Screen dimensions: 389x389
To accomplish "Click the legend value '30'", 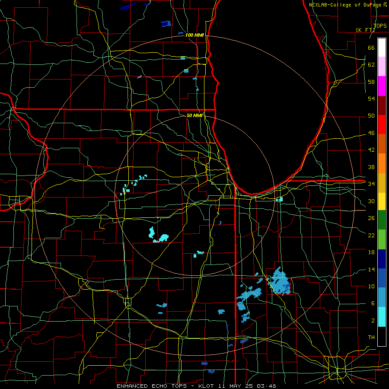I will click(371, 201).
